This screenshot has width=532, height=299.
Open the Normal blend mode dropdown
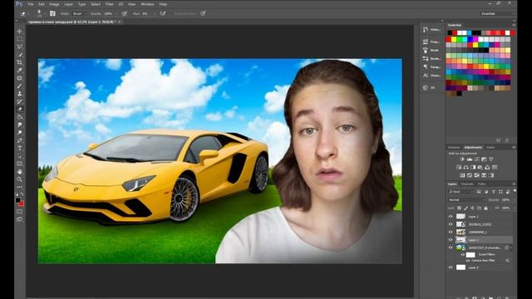467,200
